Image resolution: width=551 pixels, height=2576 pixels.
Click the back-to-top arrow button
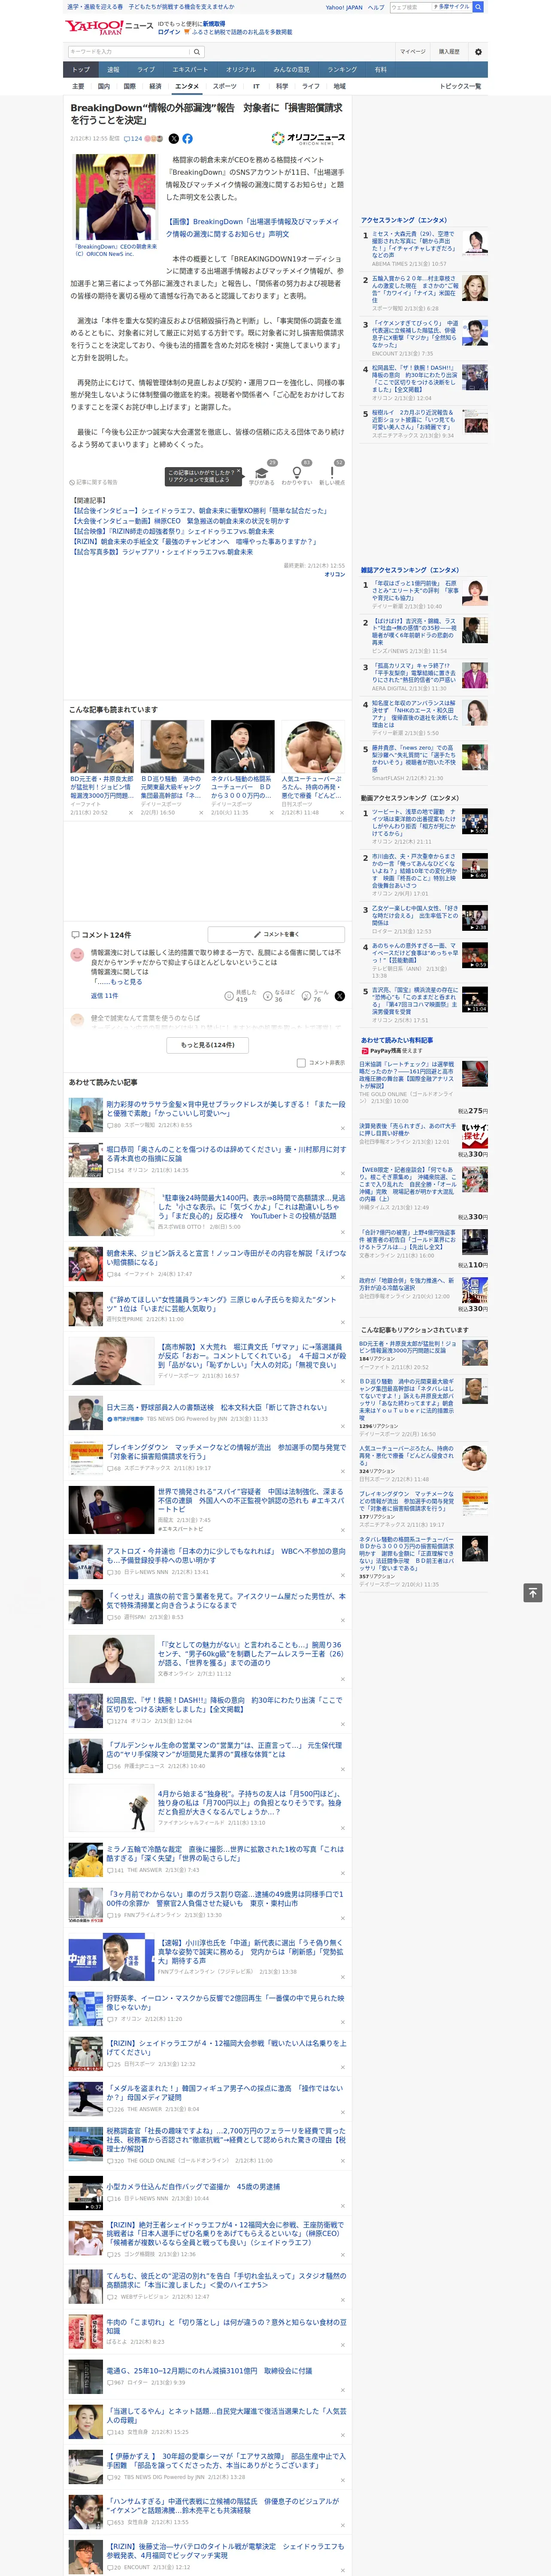click(x=533, y=1593)
